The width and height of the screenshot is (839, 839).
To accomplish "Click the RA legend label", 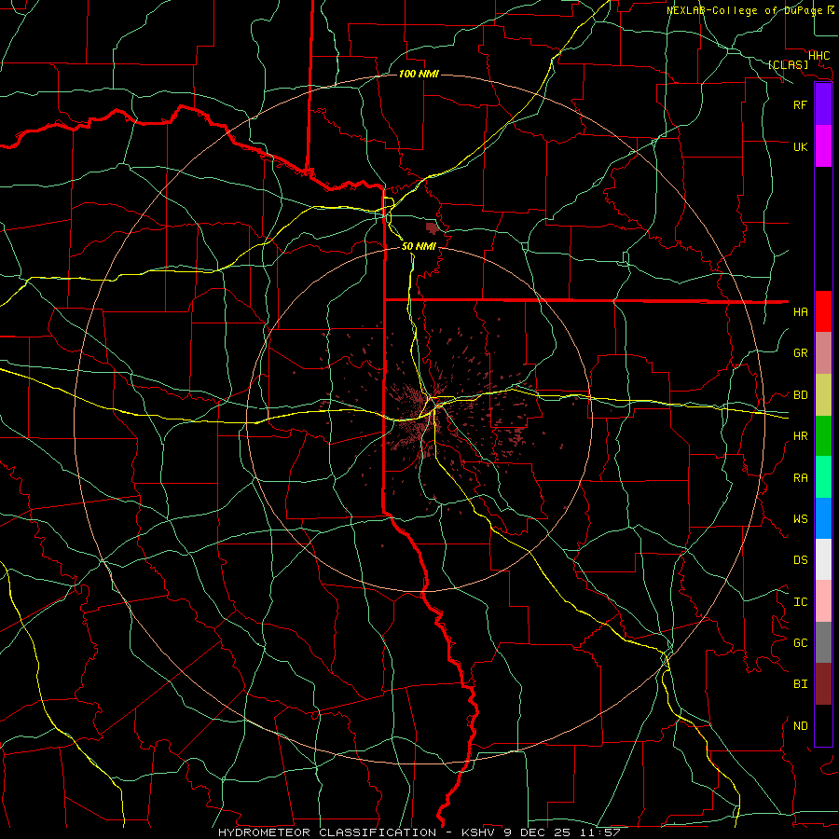I will [x=800, y=478].
